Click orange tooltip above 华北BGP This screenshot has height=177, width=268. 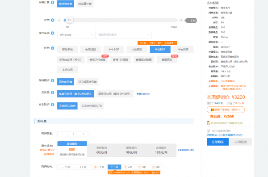pos(157,43)
